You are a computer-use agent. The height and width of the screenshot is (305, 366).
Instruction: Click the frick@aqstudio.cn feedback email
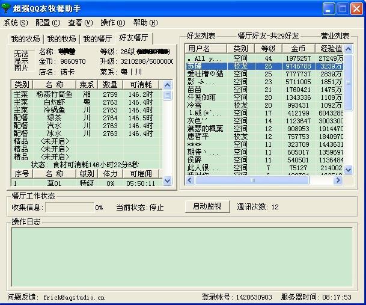tap(74, 297)
